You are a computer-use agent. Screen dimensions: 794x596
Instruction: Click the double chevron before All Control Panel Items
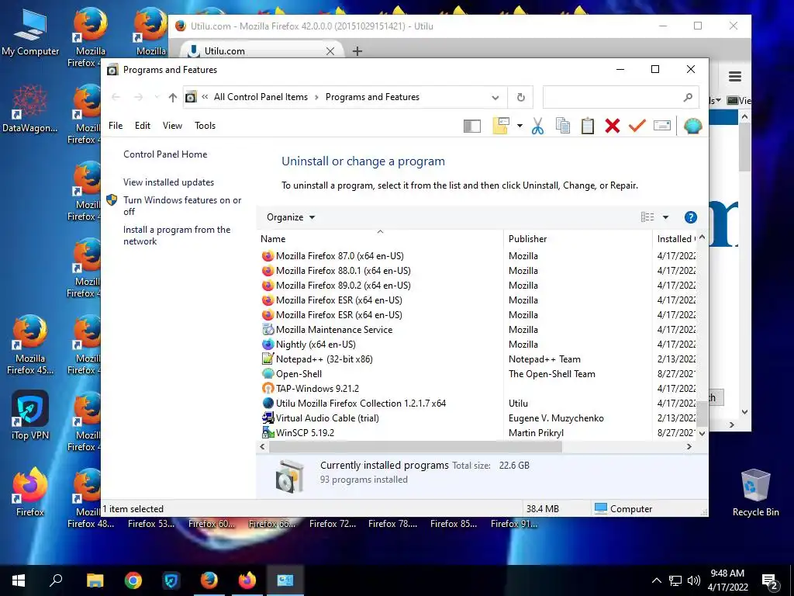point(205,97)
